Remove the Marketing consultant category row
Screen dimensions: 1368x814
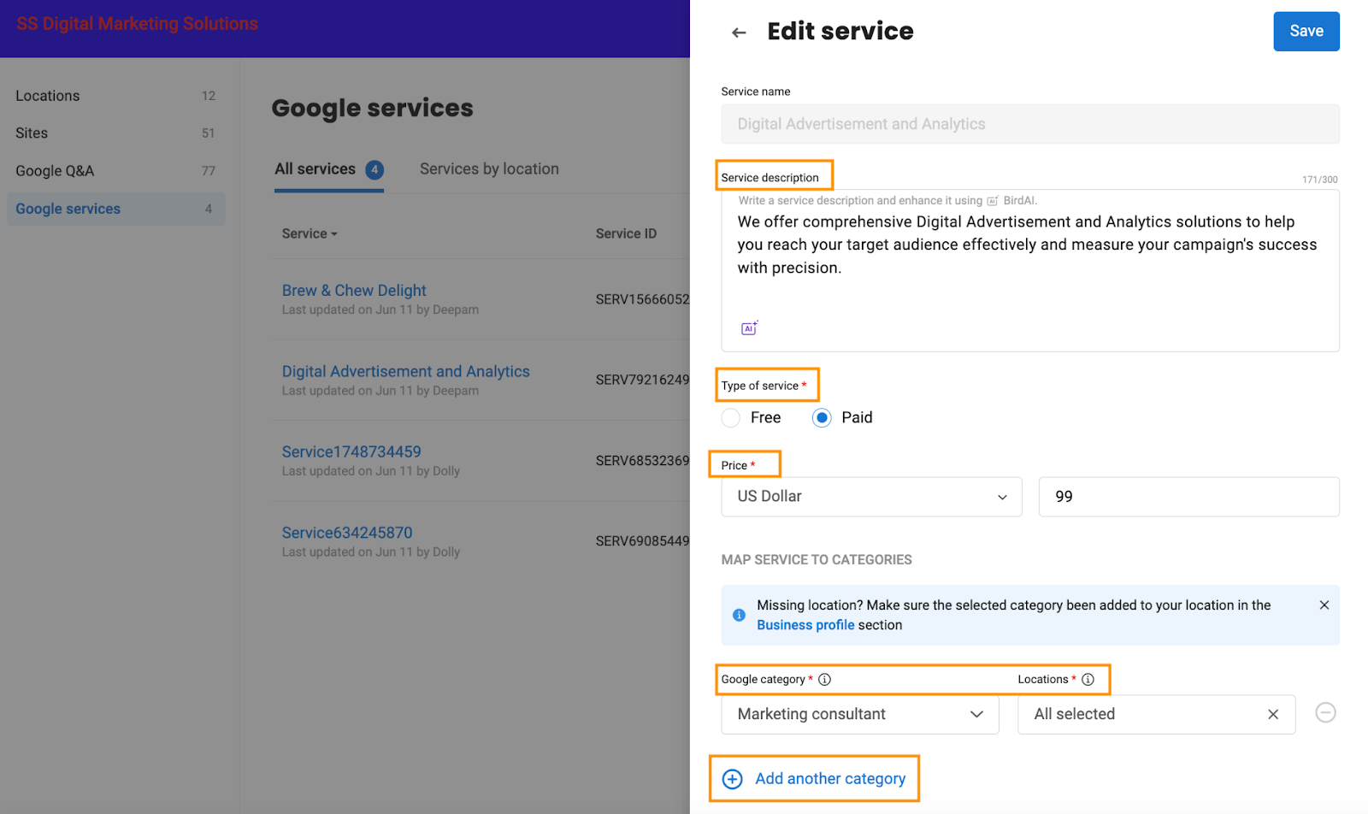[x=1325, y=713]
